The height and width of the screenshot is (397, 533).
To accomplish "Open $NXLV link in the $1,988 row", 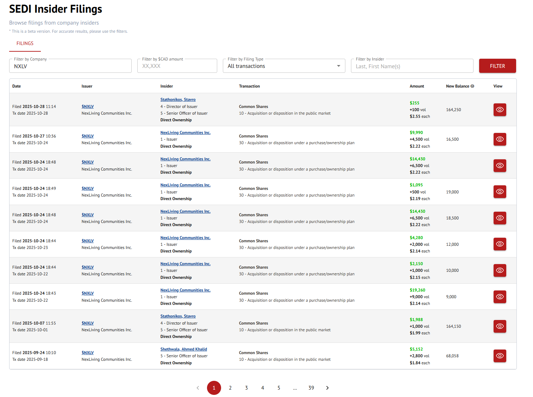I will point(88,323).
